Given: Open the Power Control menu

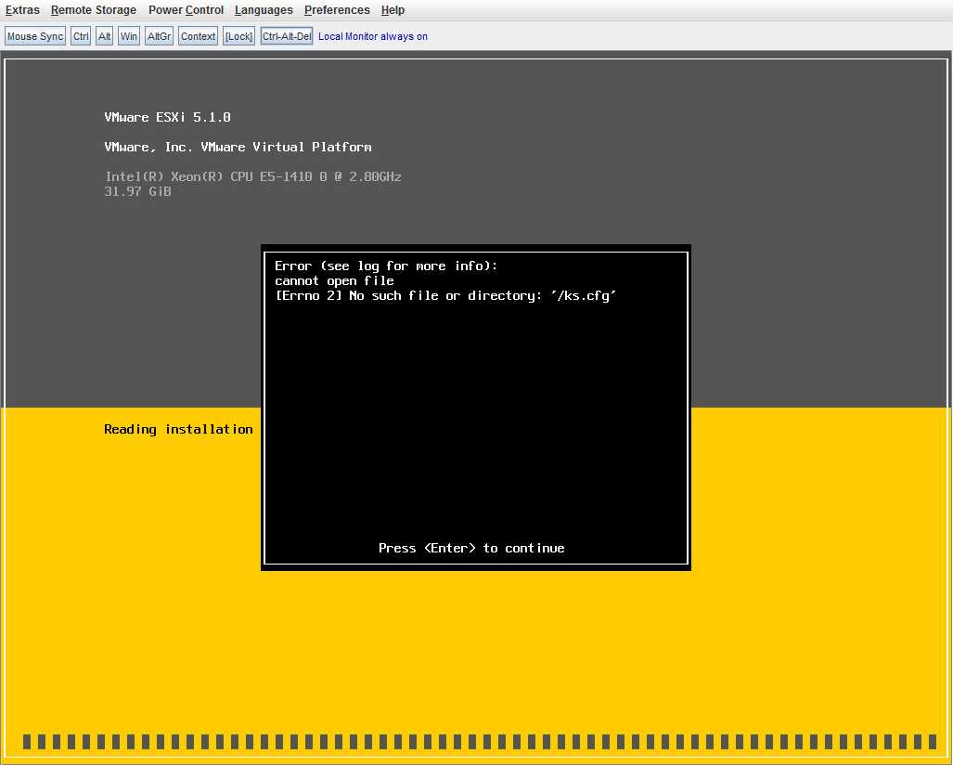Looking at the screenshot, I should [186, 10].
